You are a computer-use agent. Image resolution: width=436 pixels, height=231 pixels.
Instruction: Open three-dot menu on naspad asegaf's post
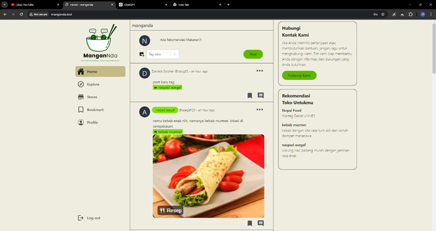(260, 110)
